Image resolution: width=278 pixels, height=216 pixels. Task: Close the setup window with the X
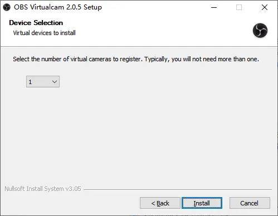(x=265, y=7)
